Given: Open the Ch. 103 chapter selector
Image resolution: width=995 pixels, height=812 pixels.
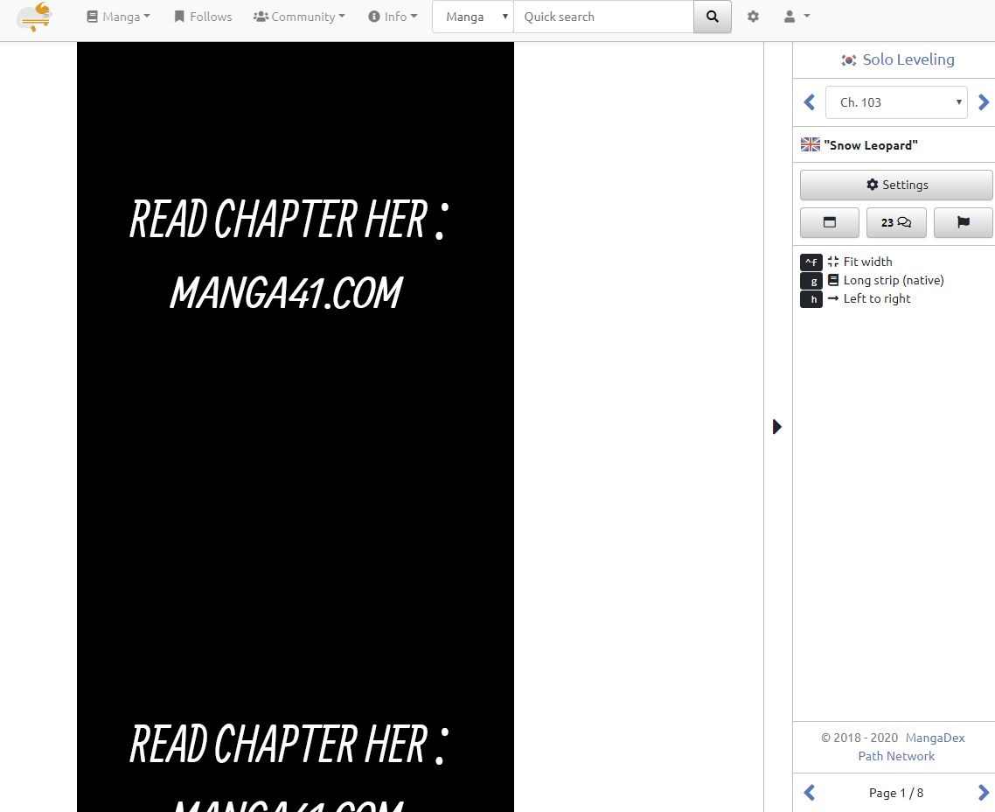Looking at the screenshot, I should [896, 101].
